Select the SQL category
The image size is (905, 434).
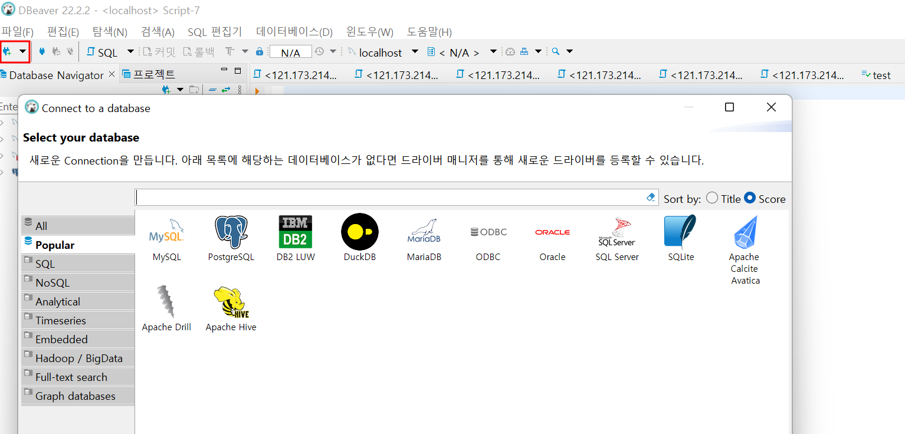pos(78,263)
